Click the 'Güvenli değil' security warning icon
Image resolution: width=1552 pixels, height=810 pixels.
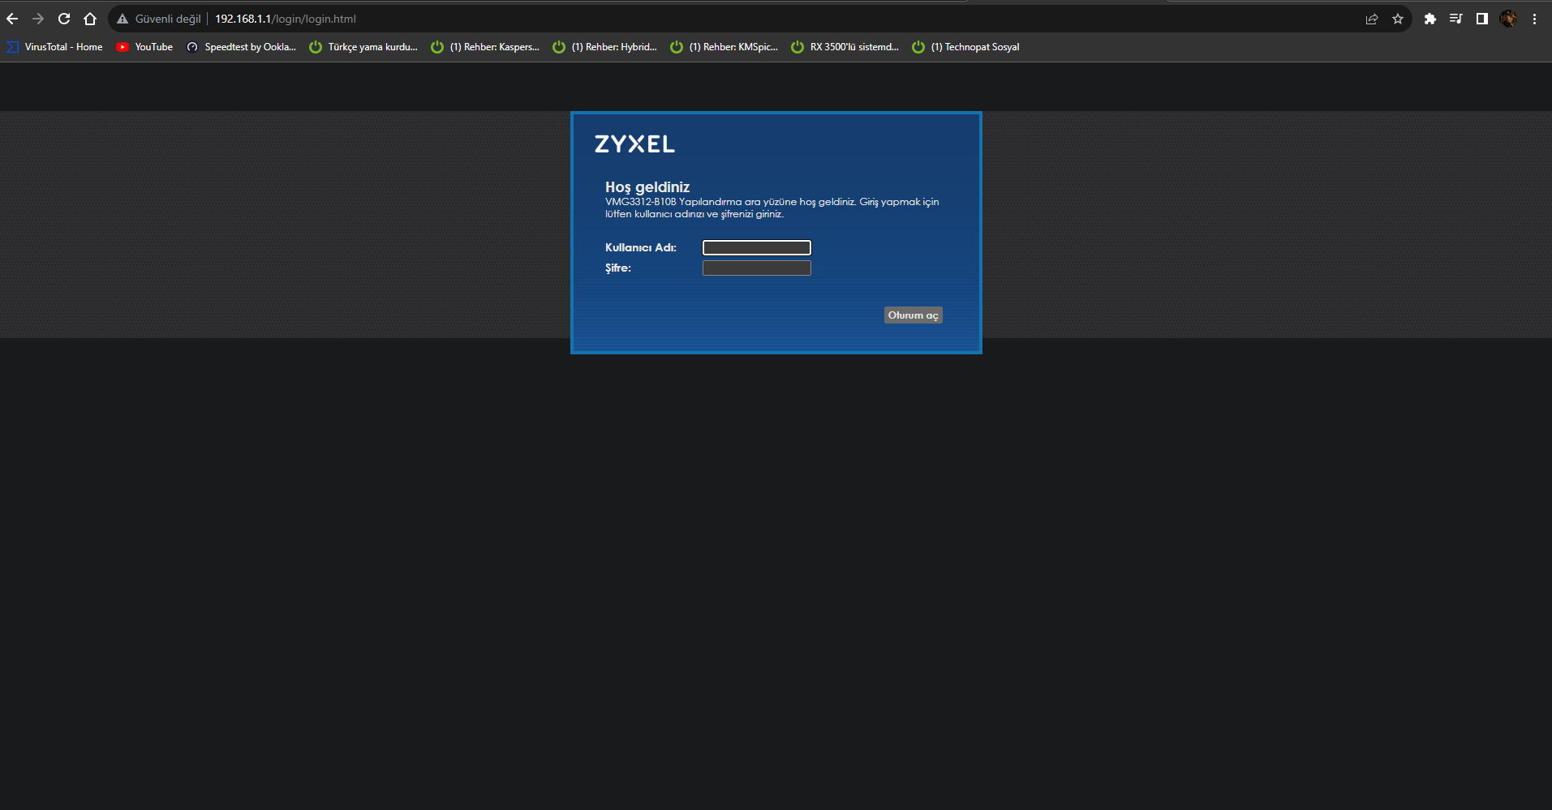pos(123,19)
